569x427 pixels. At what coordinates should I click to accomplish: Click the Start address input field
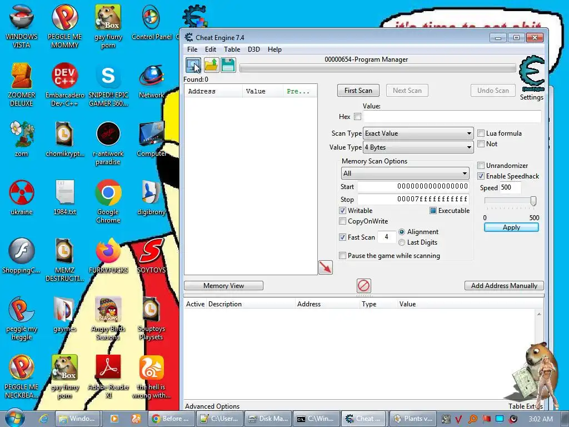tap(413, 186)
